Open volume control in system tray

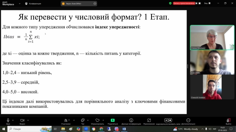point(210,129)
